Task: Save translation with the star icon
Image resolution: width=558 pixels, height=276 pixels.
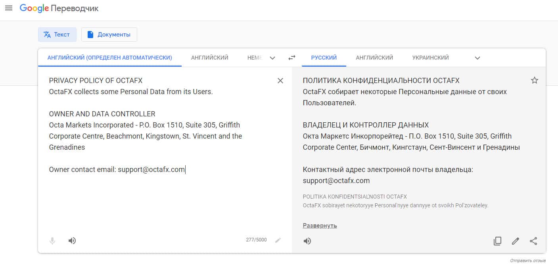Action: (x=534, y=80)
